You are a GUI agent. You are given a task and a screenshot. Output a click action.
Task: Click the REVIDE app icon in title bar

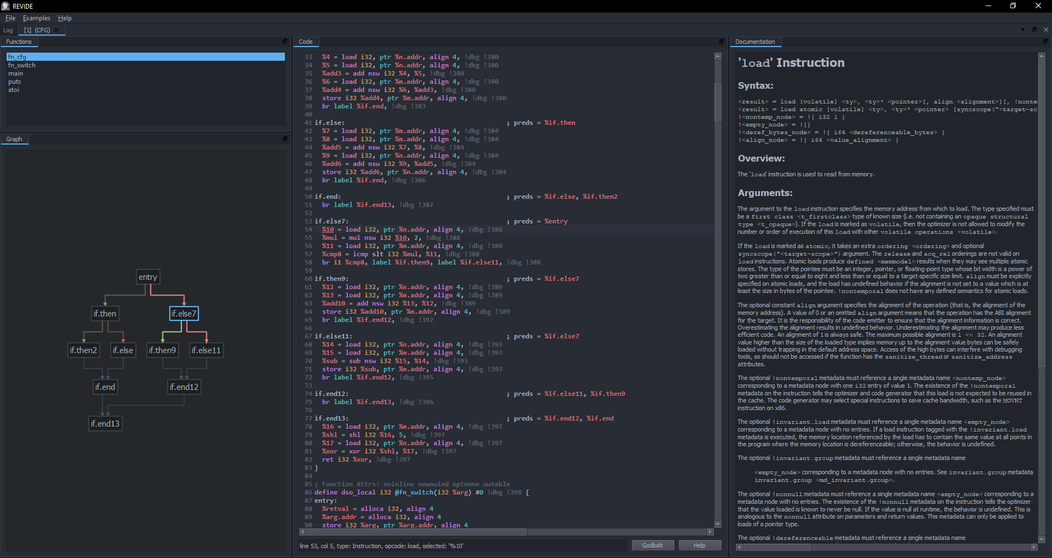(x=5, y=6)
